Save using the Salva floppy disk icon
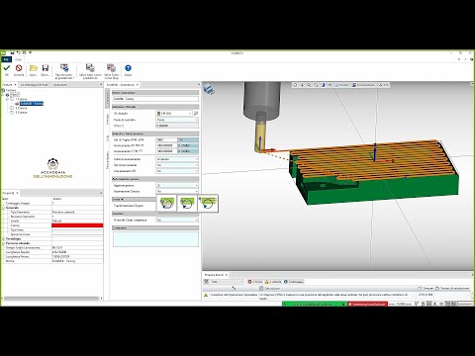This screenshot has width=475, height=356. pos(46,68)
